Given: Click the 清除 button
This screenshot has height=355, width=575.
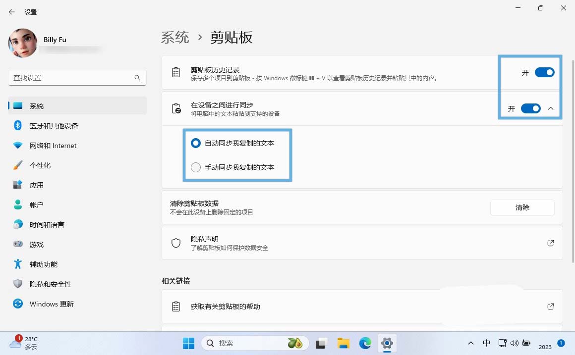Looking at the screenshot, I should tap(522, 207).
